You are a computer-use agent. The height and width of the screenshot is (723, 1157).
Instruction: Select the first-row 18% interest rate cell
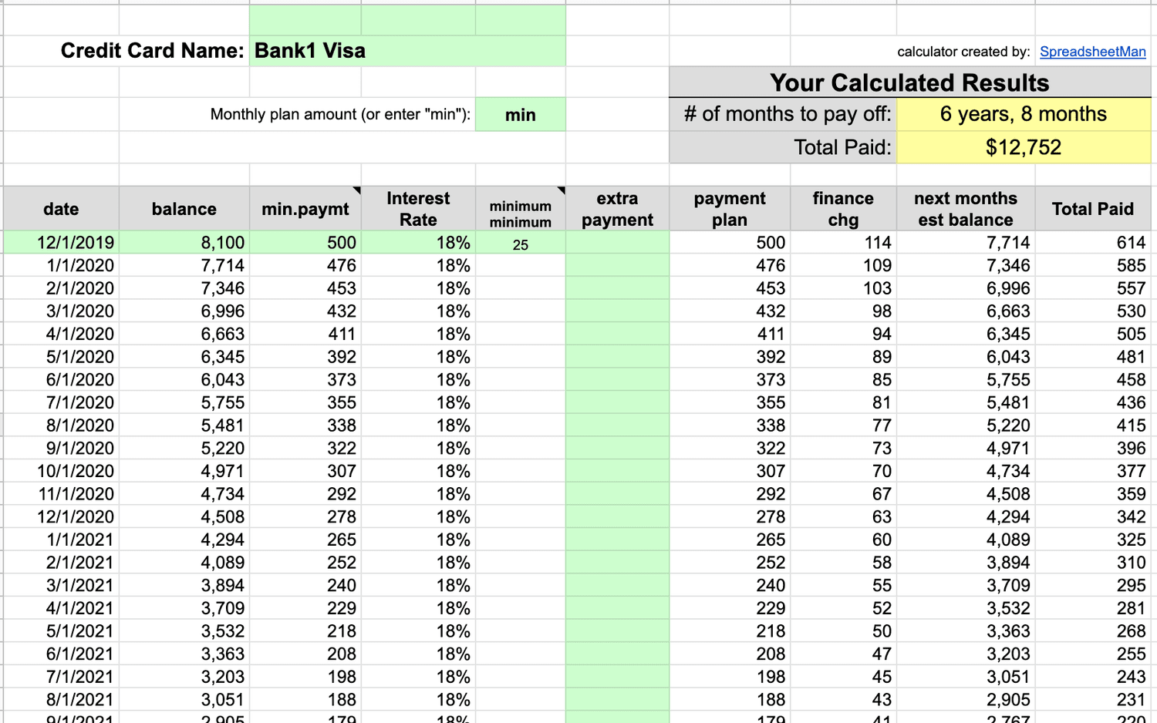pyautogui.click(x=418, y=243)
